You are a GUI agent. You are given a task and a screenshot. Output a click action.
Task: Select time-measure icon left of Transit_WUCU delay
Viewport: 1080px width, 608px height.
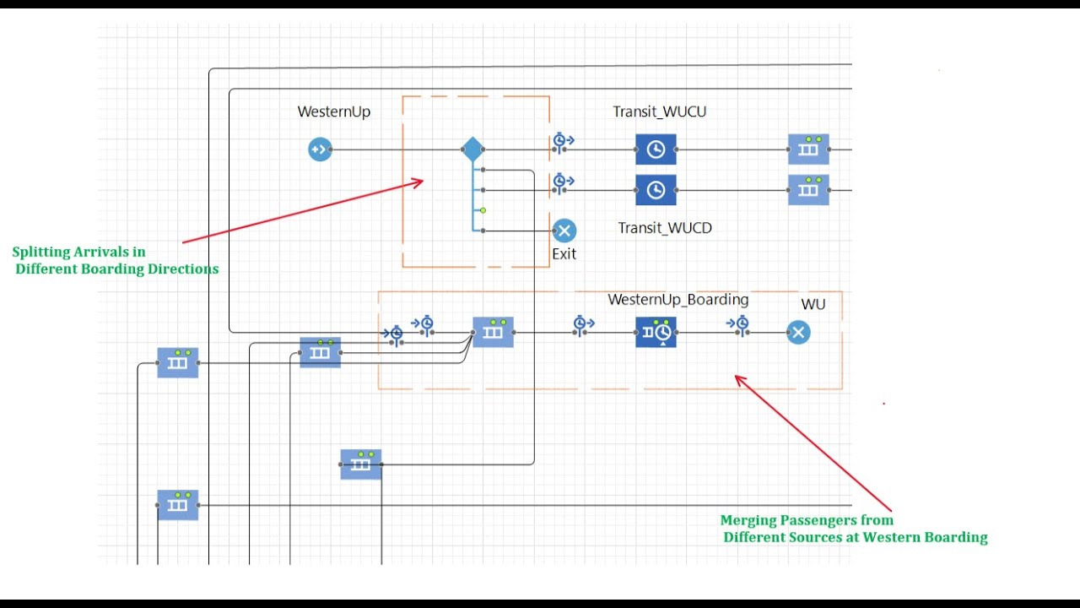[x=562, y=142]
